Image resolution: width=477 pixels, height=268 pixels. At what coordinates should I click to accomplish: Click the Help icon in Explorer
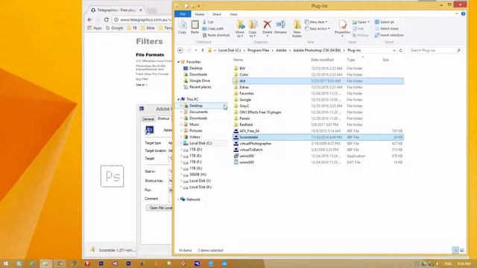click(x=463, y=14)
